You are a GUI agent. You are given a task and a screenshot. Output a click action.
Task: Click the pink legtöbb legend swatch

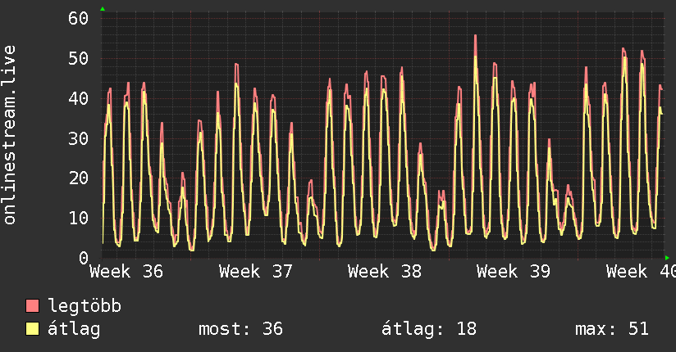(32, 306)
